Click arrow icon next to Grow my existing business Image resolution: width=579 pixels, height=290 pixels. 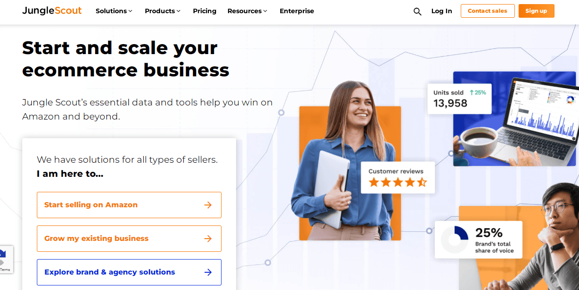click(208, 239)
